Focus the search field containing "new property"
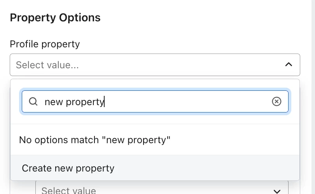This screenshot has height=194, width=315. tap(155, 102)
